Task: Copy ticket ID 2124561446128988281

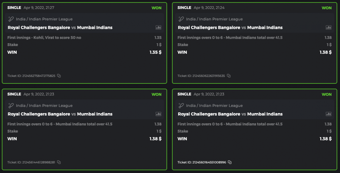Action: click(59, 162)
